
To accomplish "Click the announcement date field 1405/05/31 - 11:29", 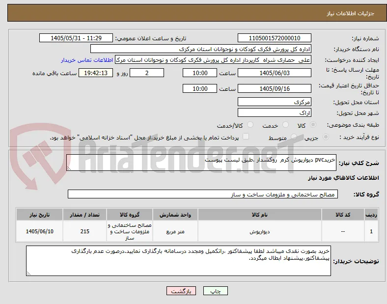I will tap(76, 38).
